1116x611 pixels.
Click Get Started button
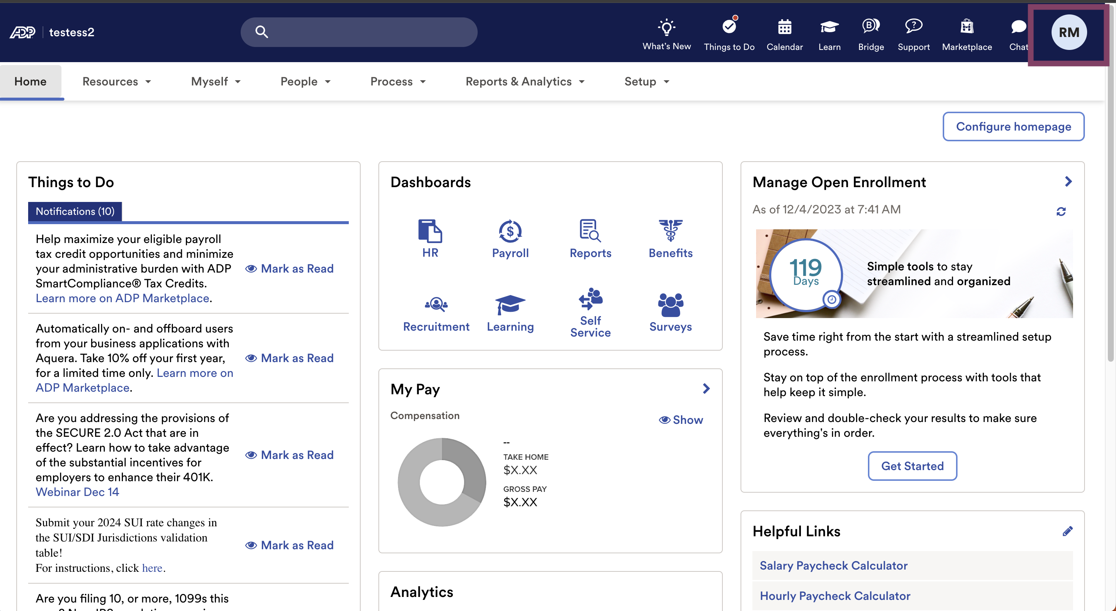912,466
